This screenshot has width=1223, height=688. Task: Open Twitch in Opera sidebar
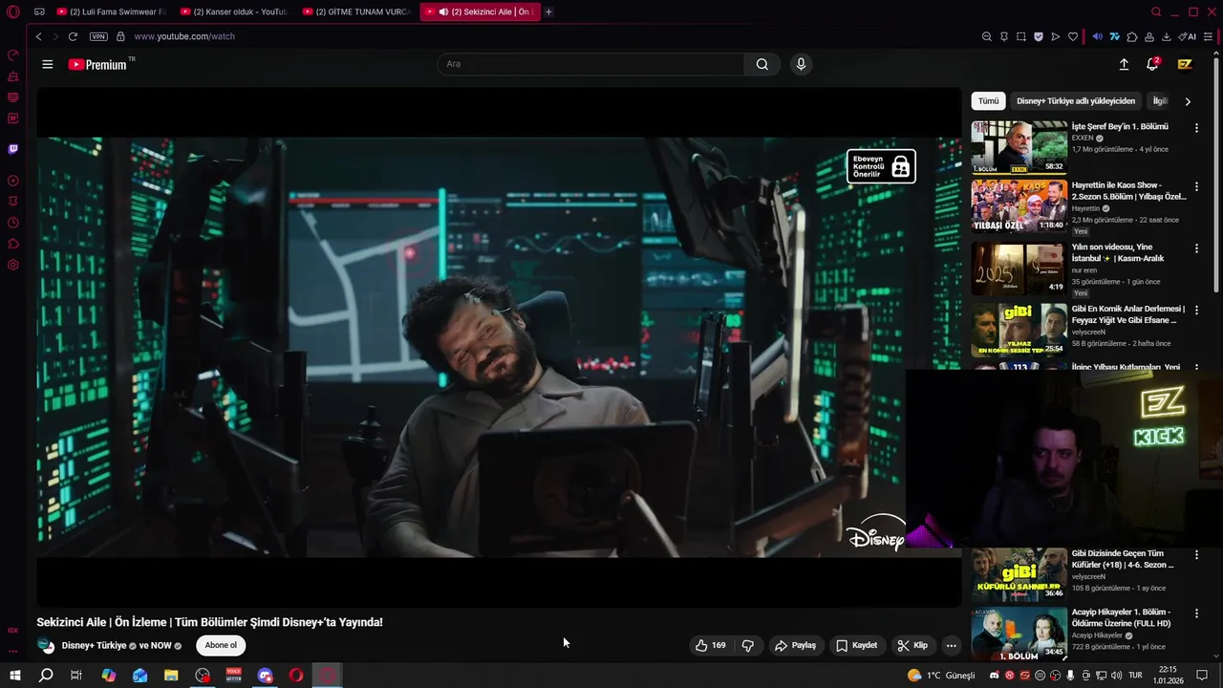(x=13, y=149)
